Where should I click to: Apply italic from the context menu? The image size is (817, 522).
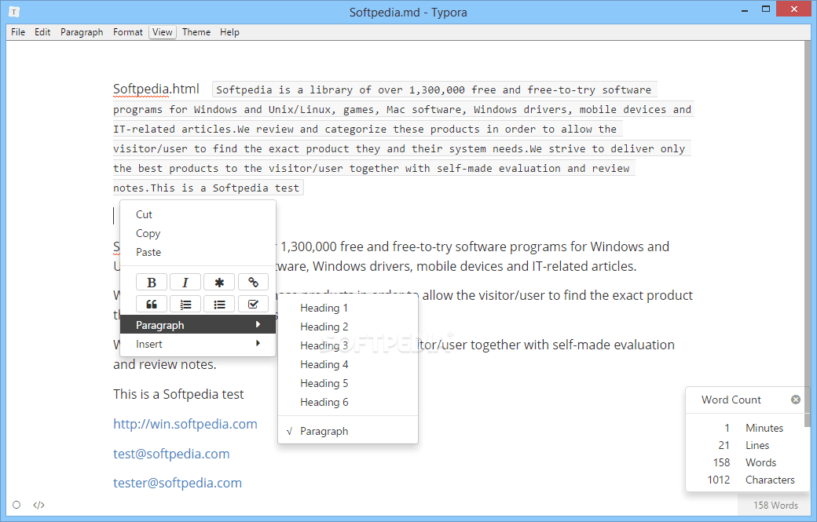point(185,282)
